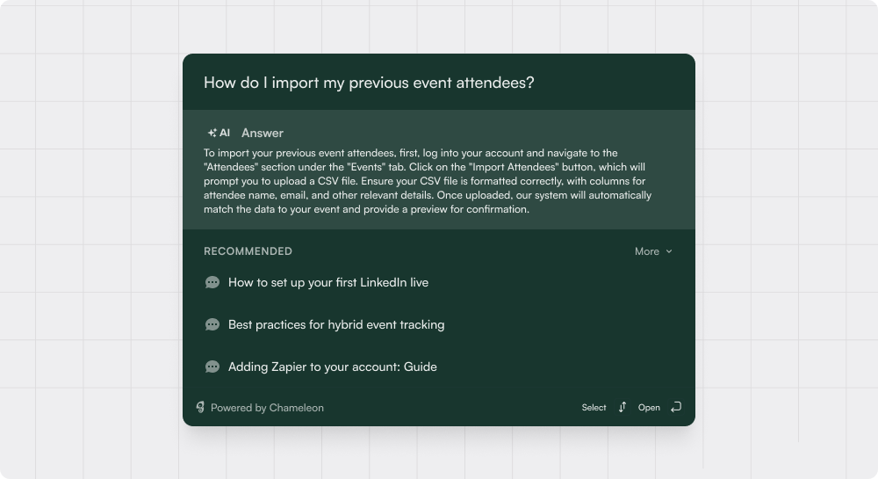Click the Chameleon logo icon in footer
Screen dimensions: 878x479
(200, 407)
